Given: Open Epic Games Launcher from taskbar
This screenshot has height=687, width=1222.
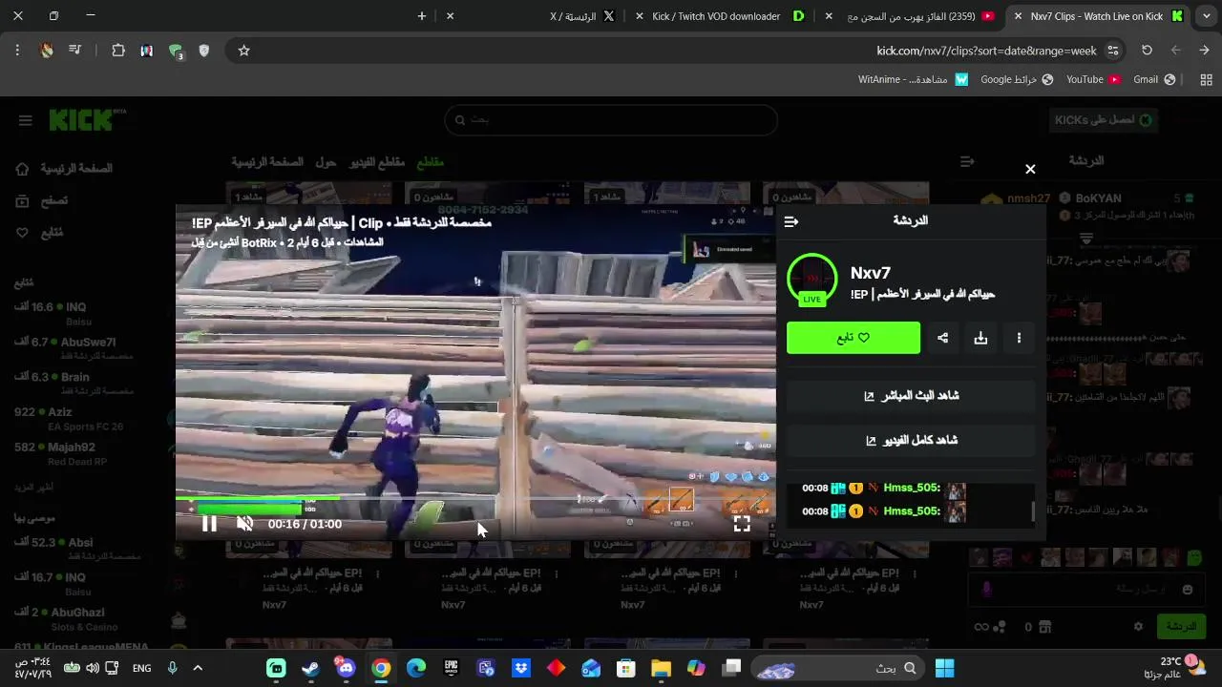Looking at the screenshot, I should [x=451, y=668].
